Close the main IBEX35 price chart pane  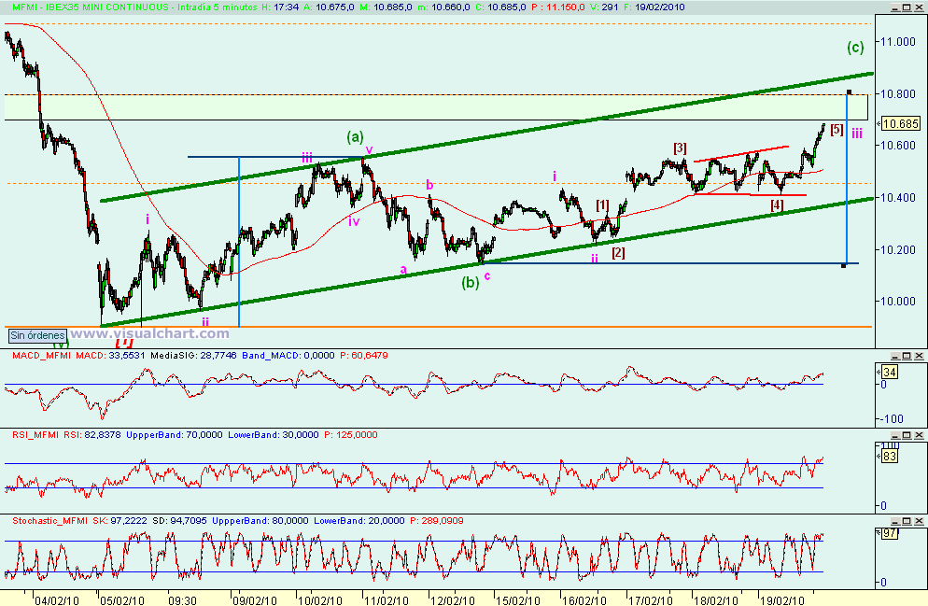pos(919,7)
